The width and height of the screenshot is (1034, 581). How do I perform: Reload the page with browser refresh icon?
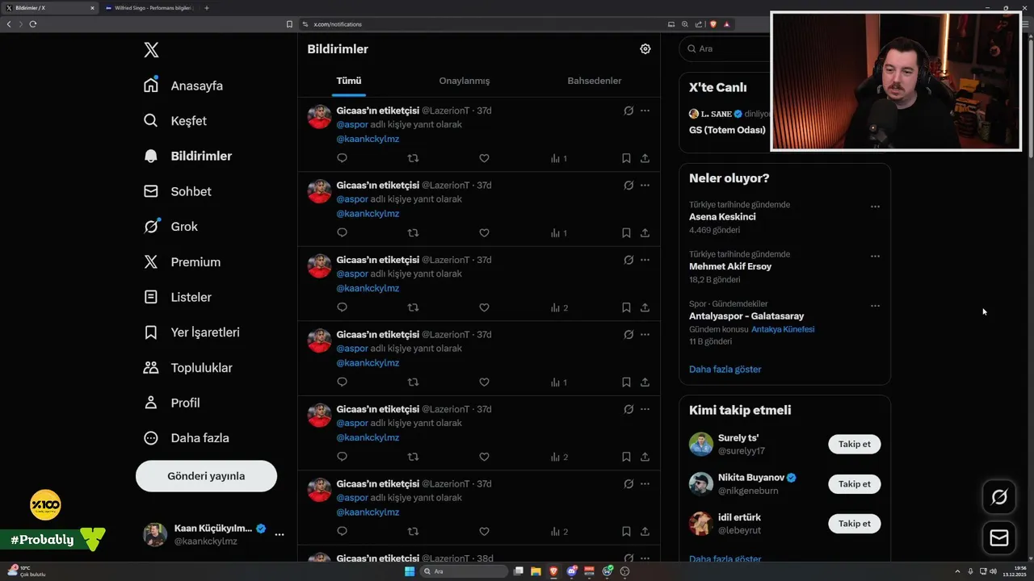pos(33,24)
